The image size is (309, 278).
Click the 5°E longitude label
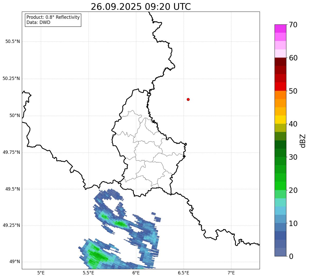tap(41, 273)
